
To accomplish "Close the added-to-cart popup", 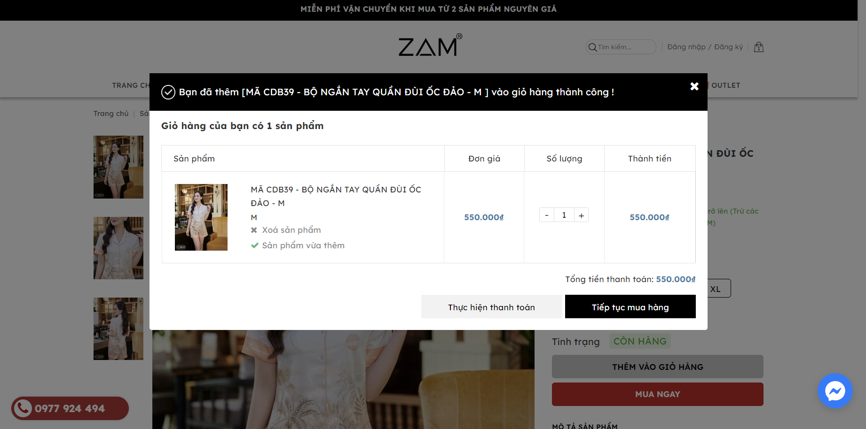I will pos(694,86).
